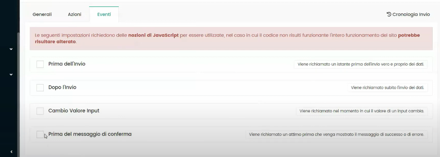Check the Cambio Valore Input checkbox

tap(40, 111)
